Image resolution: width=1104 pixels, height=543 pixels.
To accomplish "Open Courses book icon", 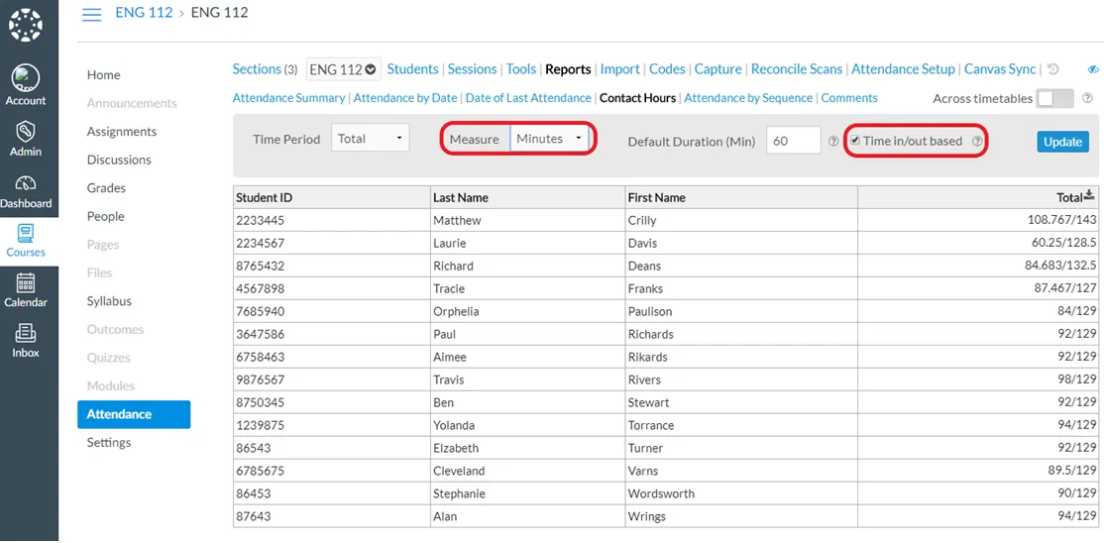I will click(x=26, y=233).
